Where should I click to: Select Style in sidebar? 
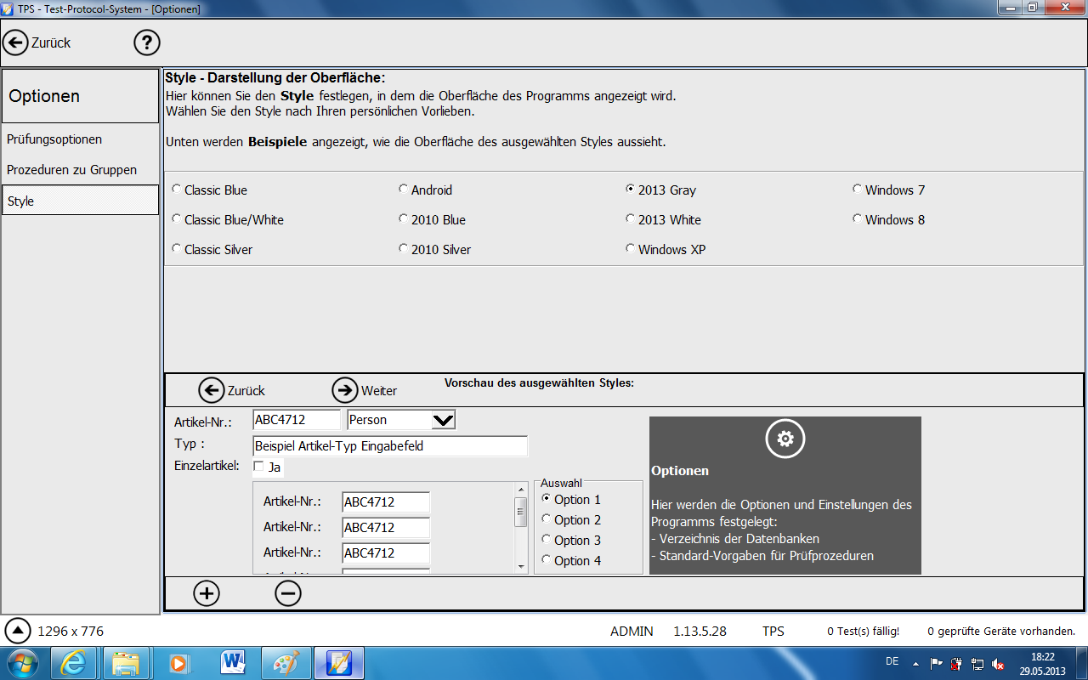(x=80, y=201)
